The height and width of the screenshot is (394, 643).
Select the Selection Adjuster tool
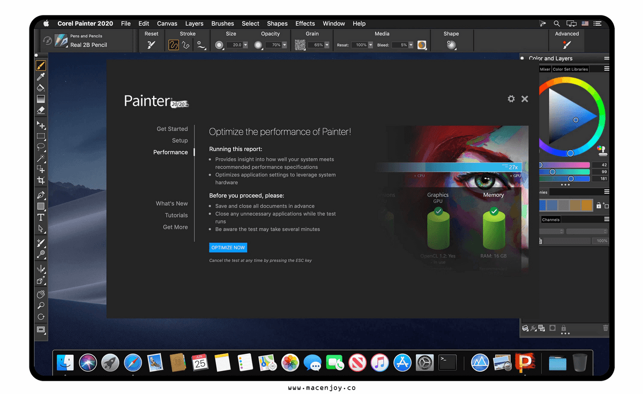pyautogui.click(x=41, y=169)
